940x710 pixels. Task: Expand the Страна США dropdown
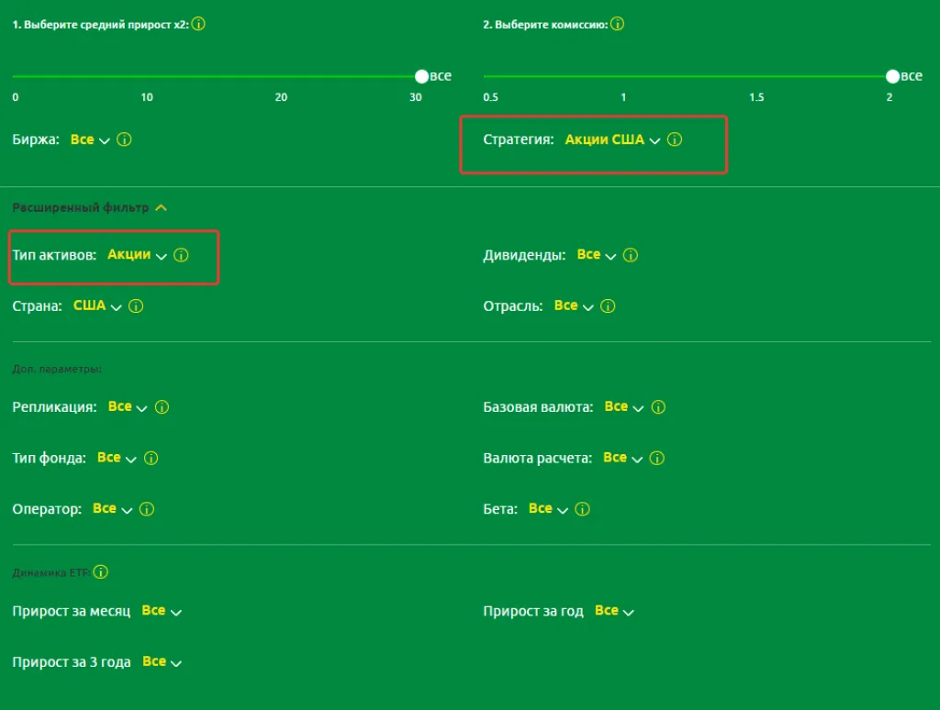(97, 306)
